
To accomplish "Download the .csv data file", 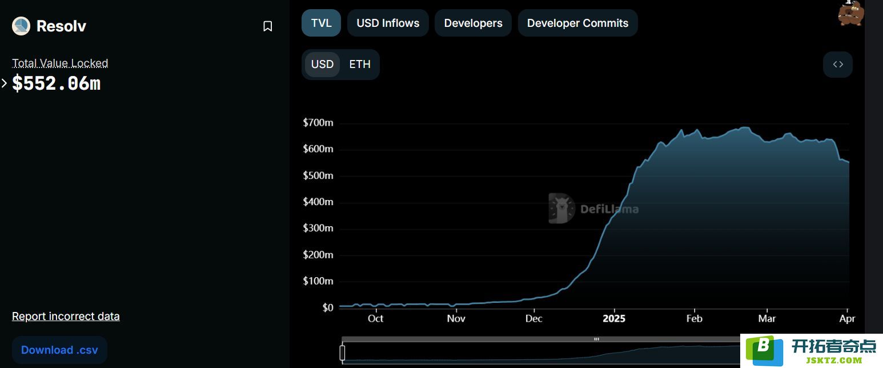I will (x=59, y=350).
